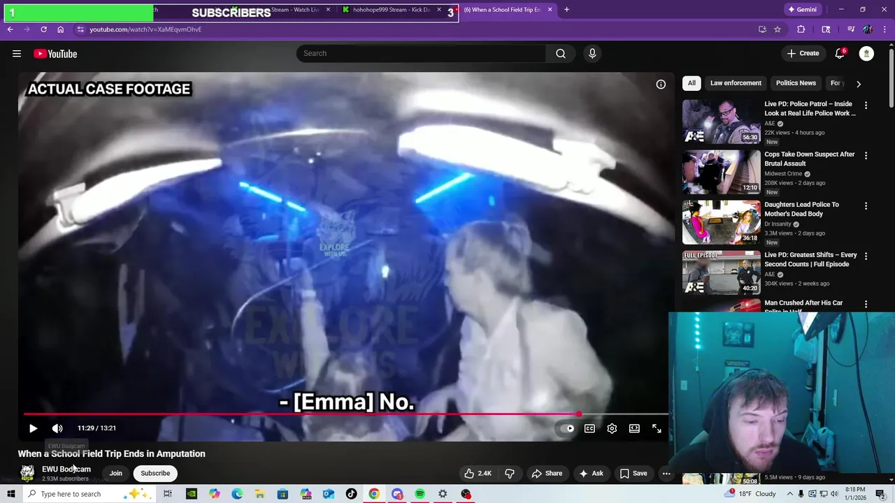Image resolution: width=895 pixels, height=503 pixels.
Task: Show video info card icon
Action: pyautogui.click(x=661, y=85)
